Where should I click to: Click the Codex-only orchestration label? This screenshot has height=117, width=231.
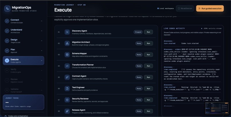tap(18, 116)
